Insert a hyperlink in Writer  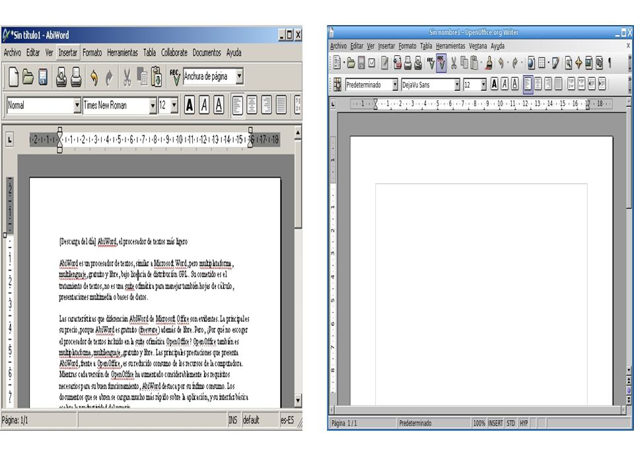[x=531, y=63]
